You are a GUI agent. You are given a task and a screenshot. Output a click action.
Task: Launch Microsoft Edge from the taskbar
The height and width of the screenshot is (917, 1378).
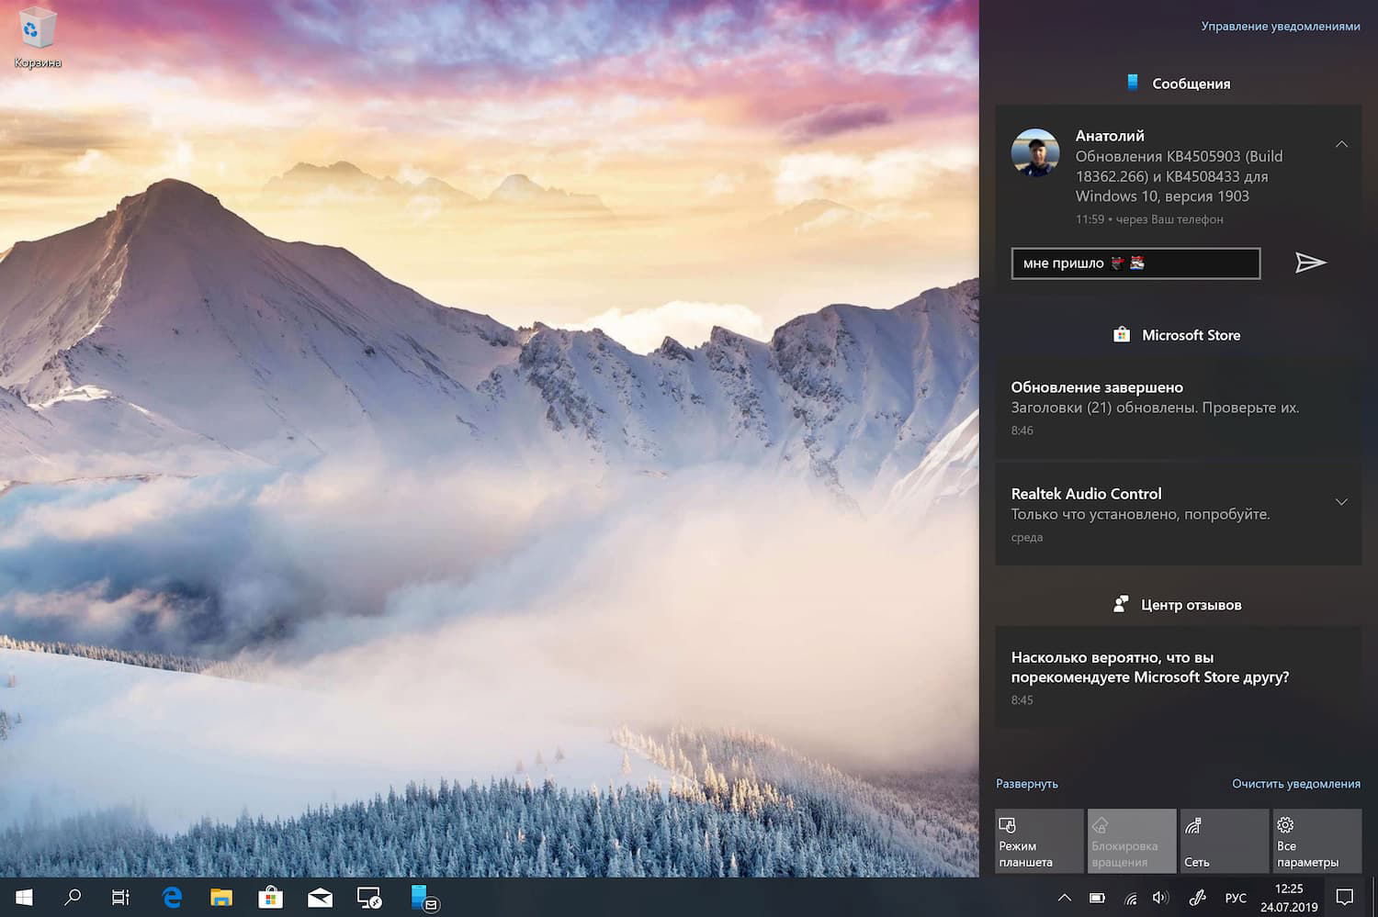(171, 898)
